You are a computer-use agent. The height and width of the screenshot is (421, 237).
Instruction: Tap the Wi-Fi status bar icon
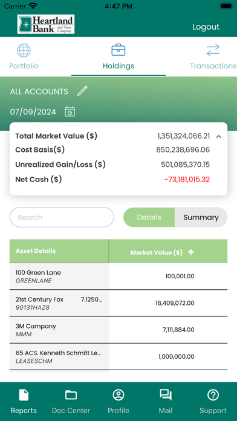coord(33,5)
